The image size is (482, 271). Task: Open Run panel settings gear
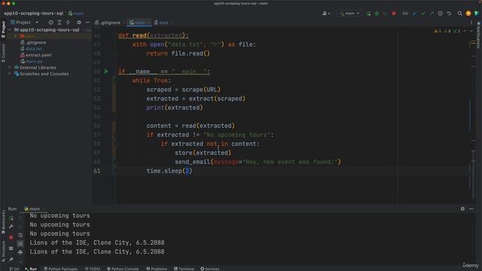point(462,209)
